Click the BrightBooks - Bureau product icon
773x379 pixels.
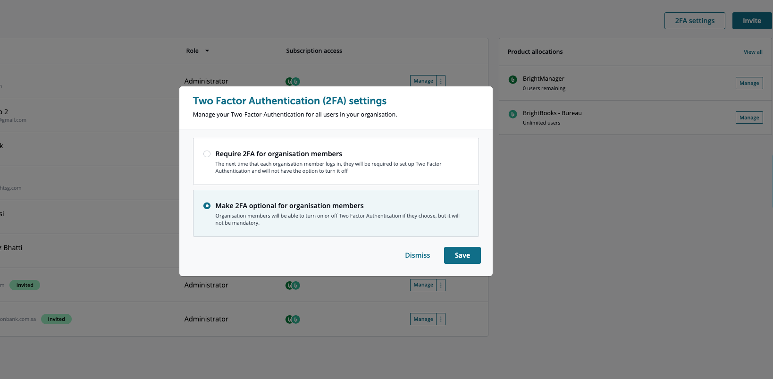[x=513, y=114]
